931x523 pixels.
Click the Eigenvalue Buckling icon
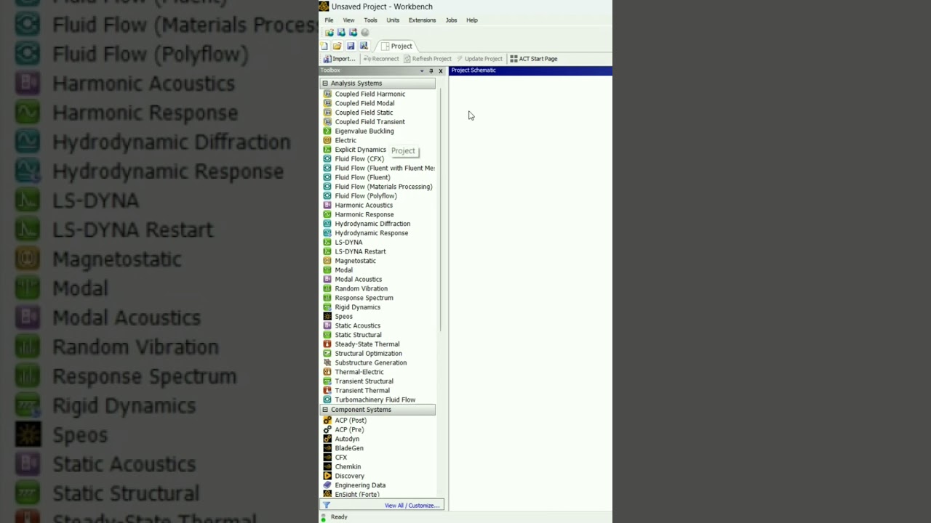[x=327, y=131]
